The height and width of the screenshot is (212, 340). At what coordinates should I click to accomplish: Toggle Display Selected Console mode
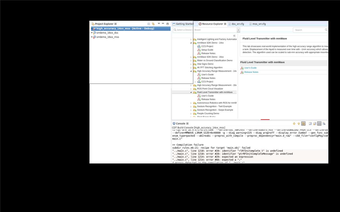[x=320, y=123]
